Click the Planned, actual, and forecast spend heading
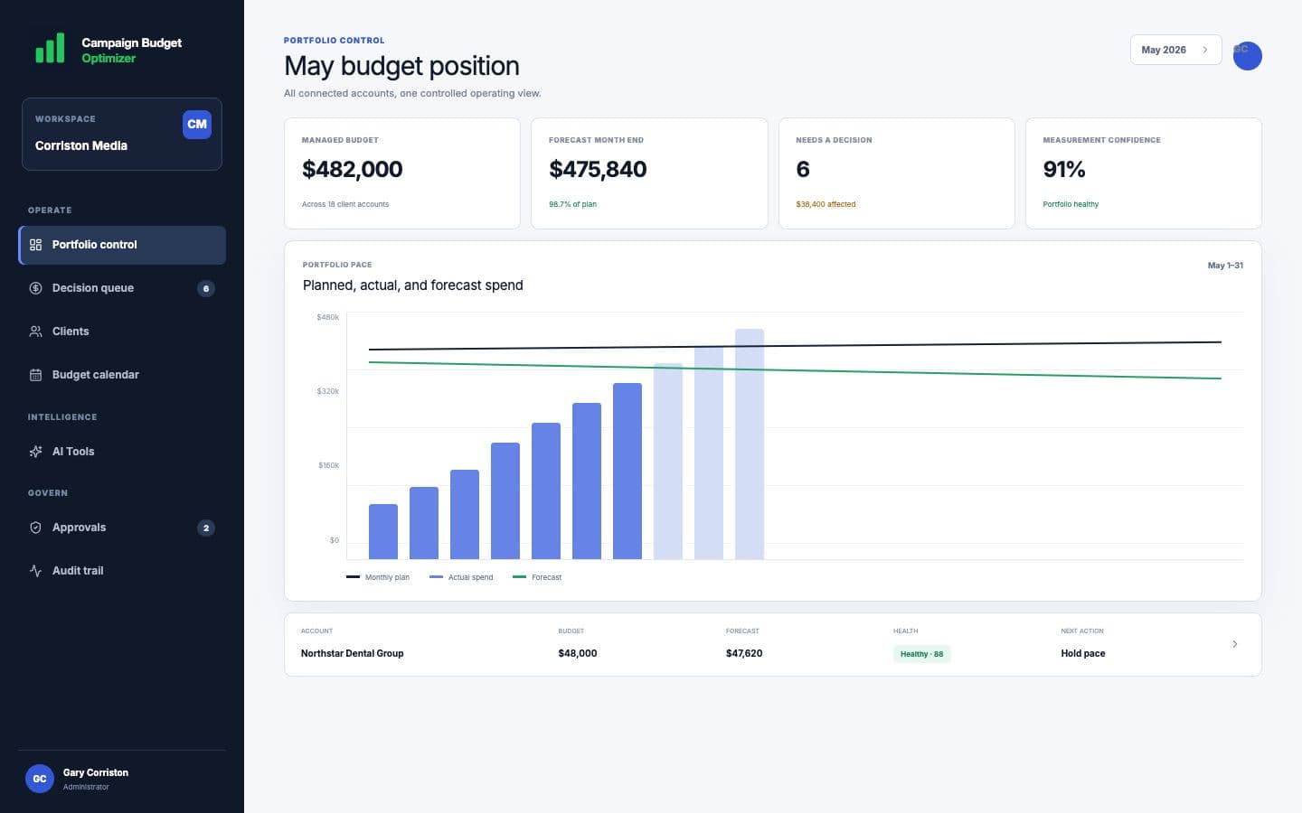The height and width of the screenshot is (813, 1302). pos(413,285)
